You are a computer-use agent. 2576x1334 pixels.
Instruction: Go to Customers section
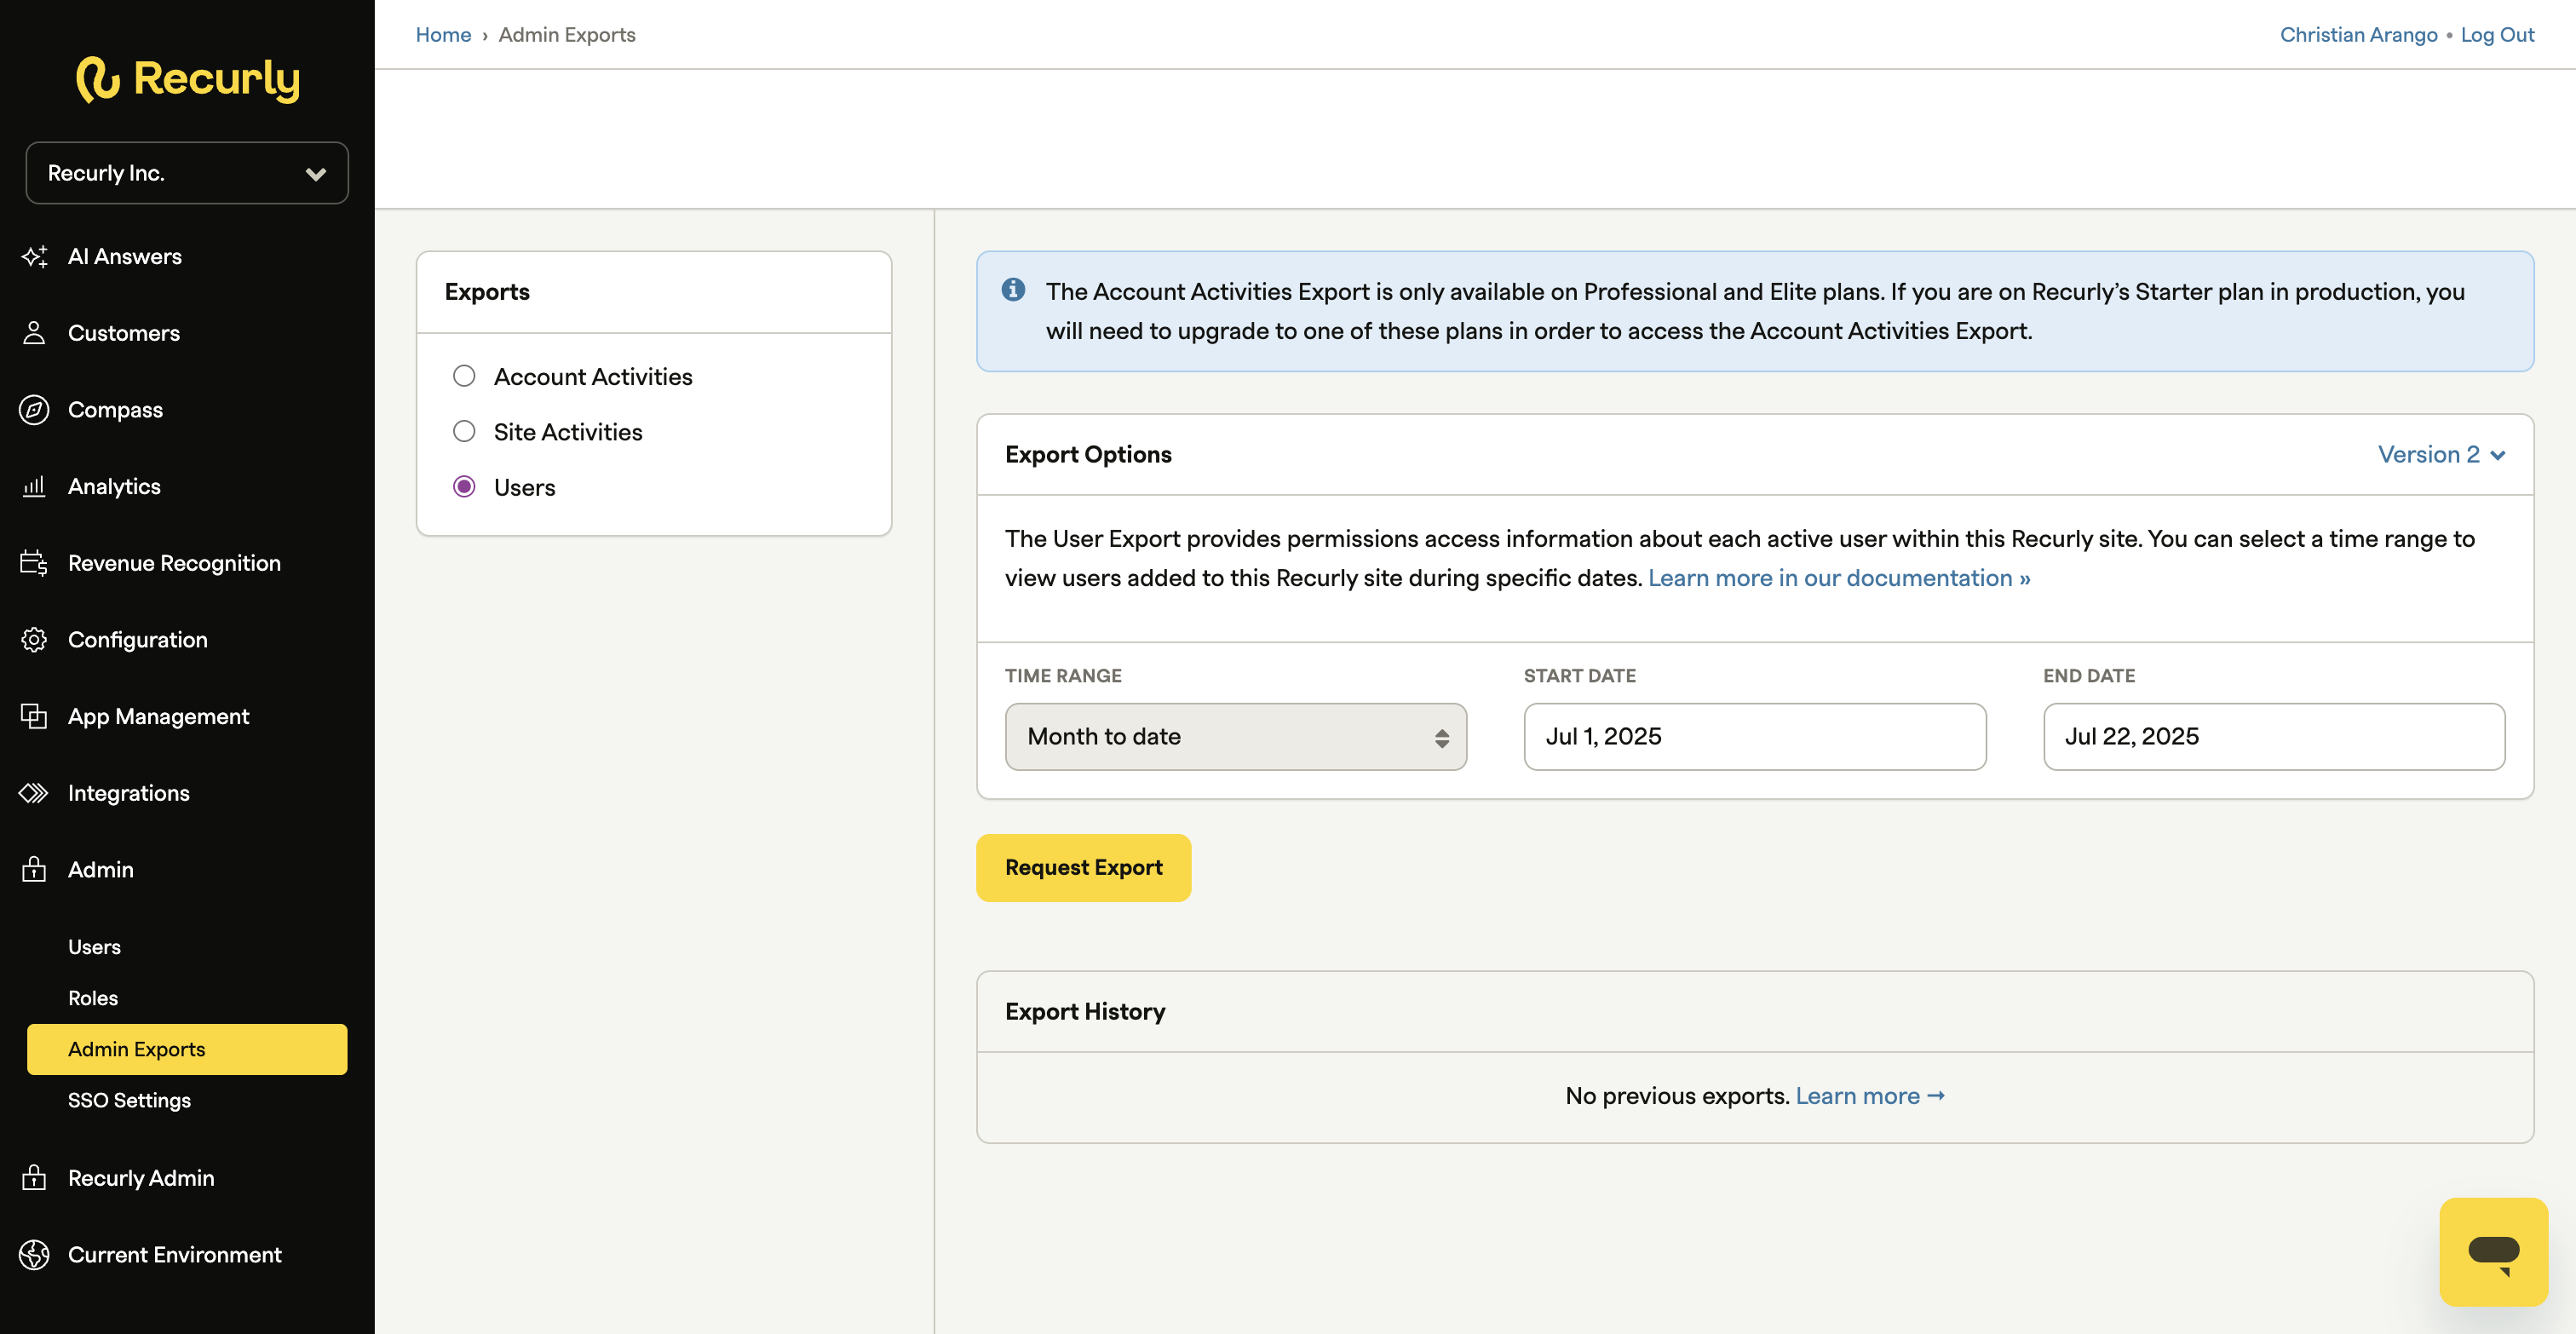point(124,333)
